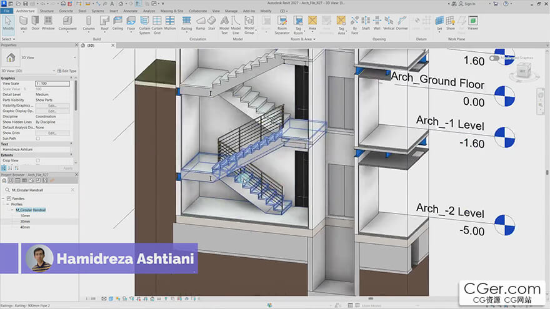This screenshot has height=309, width=550.
Task: Select the Door tool
Action: coord(36,24)
